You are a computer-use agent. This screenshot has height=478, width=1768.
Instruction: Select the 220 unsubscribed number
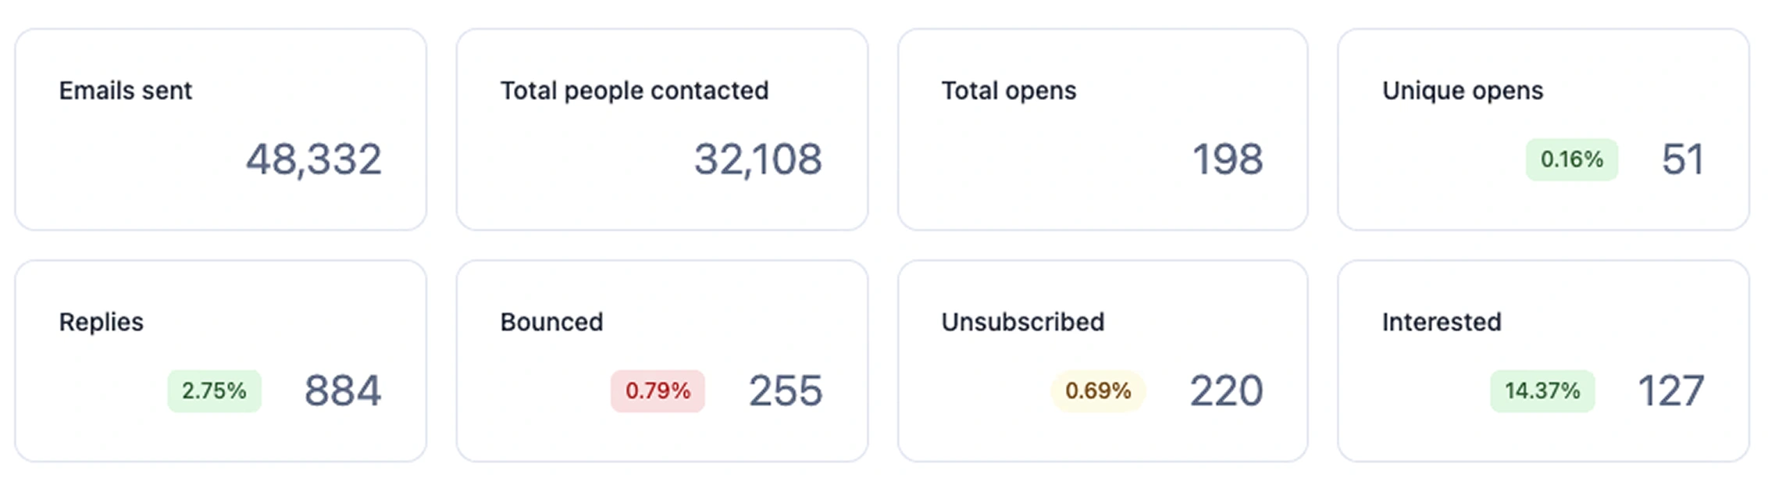1226,391
